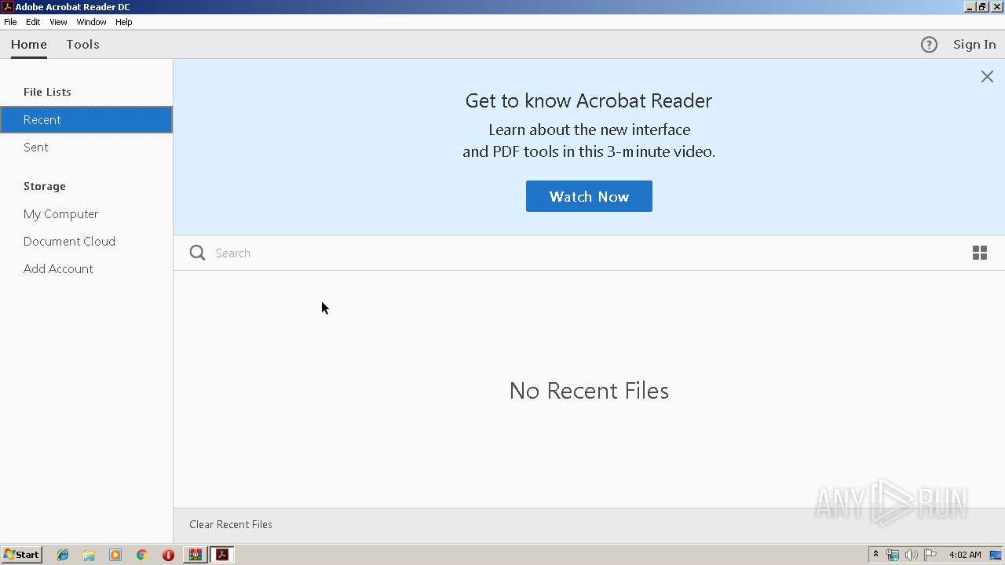The width and height of the screenshot is (1005, 565).
Task: Click the taskbar clock showing 4:02 AM
Action: (x=965, y=555)
